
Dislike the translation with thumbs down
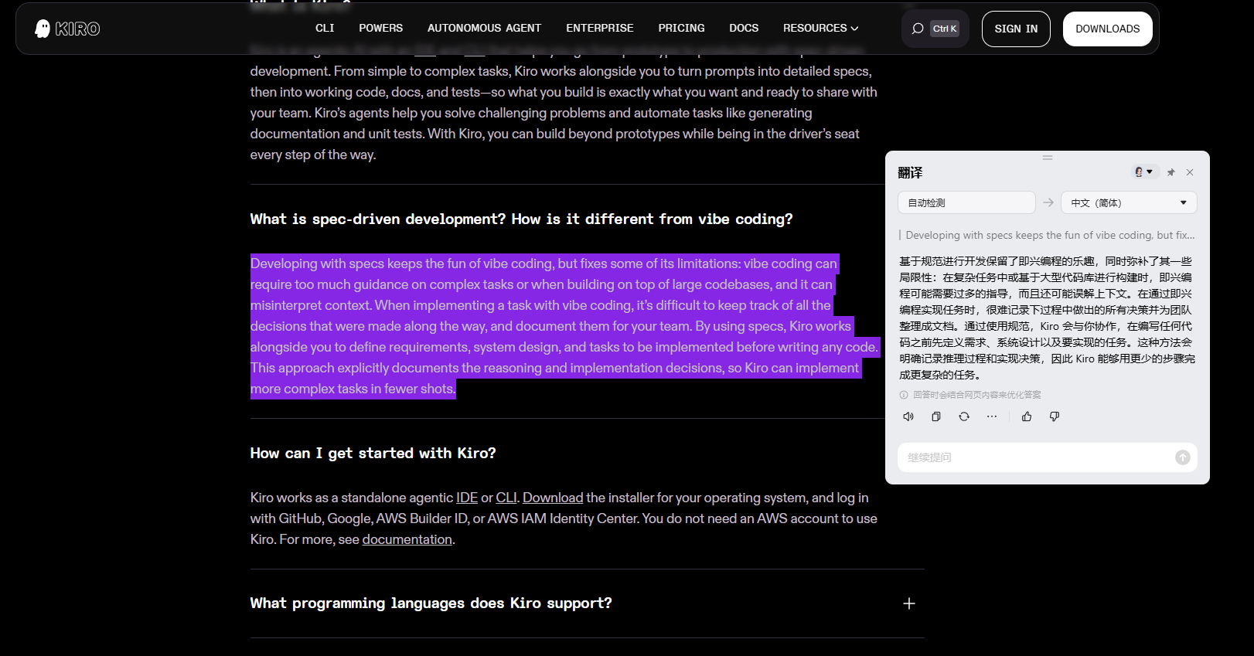coord(1055,416)
